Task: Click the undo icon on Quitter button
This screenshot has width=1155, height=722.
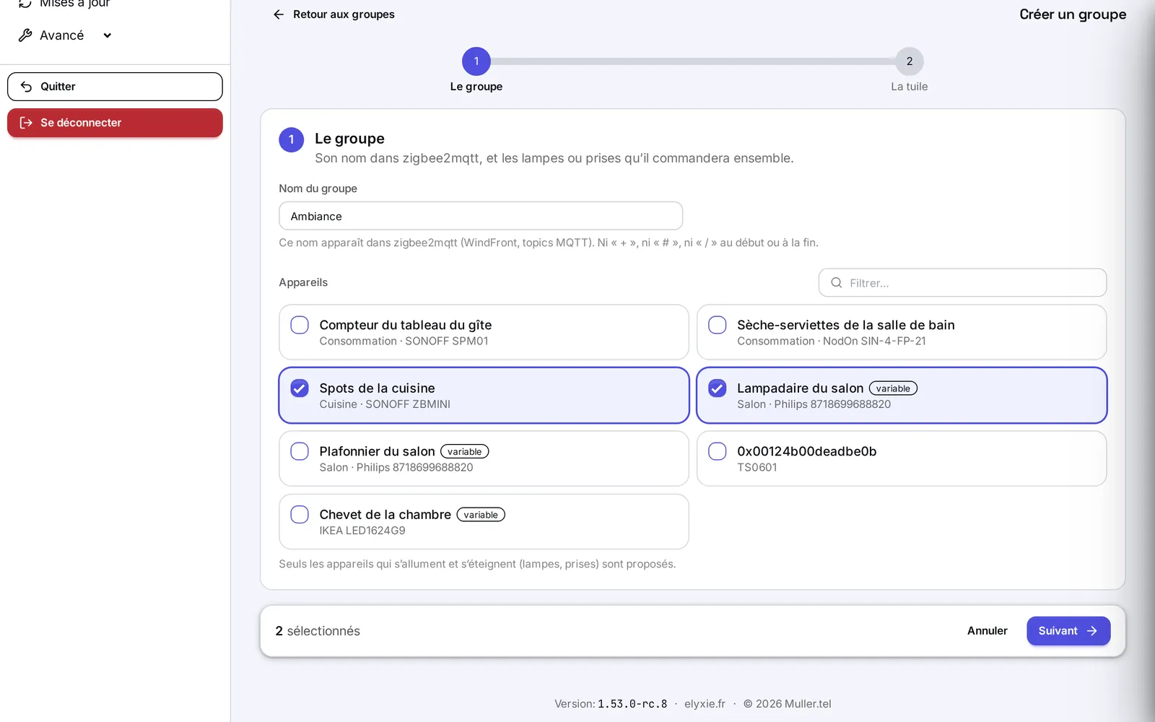Action: [x=26, y=87]
